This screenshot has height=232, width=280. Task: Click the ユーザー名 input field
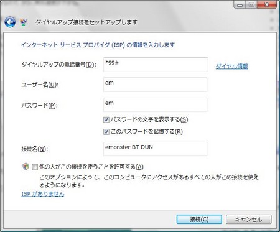point(155,85)
